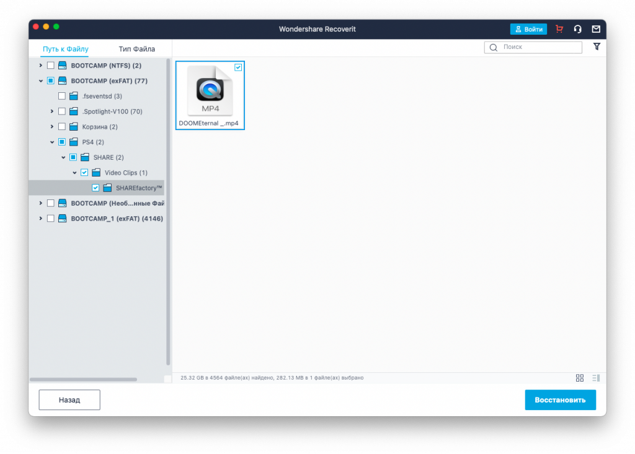
Task: Expand the BOOTCAMP (NTFS) node
Action: click(40, 65)
